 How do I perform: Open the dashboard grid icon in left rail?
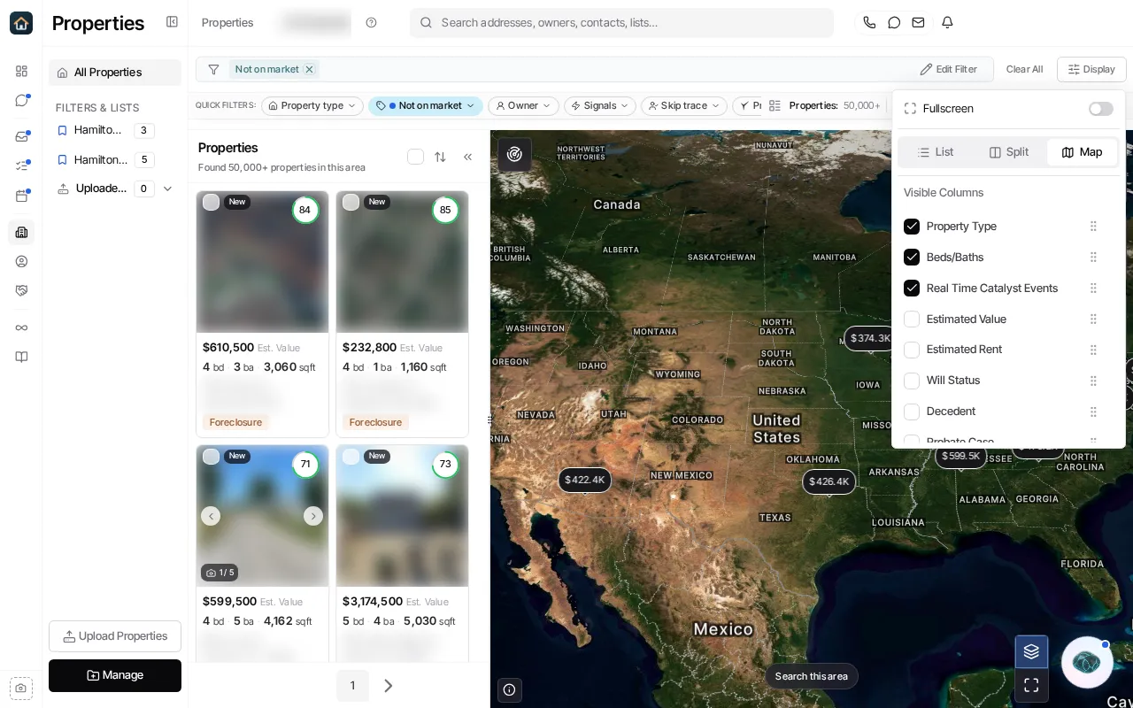pyautogui.click(x=21, y=71)
